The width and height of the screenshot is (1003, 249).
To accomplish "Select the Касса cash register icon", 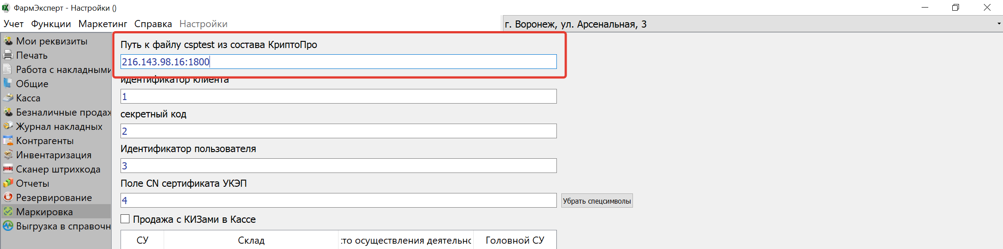I will pyautogui.click(x=8, y=98).
